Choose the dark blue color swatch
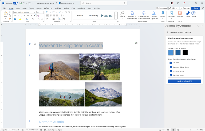The image size is (205, 131). 178,52
